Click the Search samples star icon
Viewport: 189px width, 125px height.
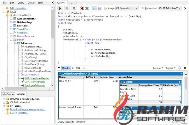[x=8, y=113]
